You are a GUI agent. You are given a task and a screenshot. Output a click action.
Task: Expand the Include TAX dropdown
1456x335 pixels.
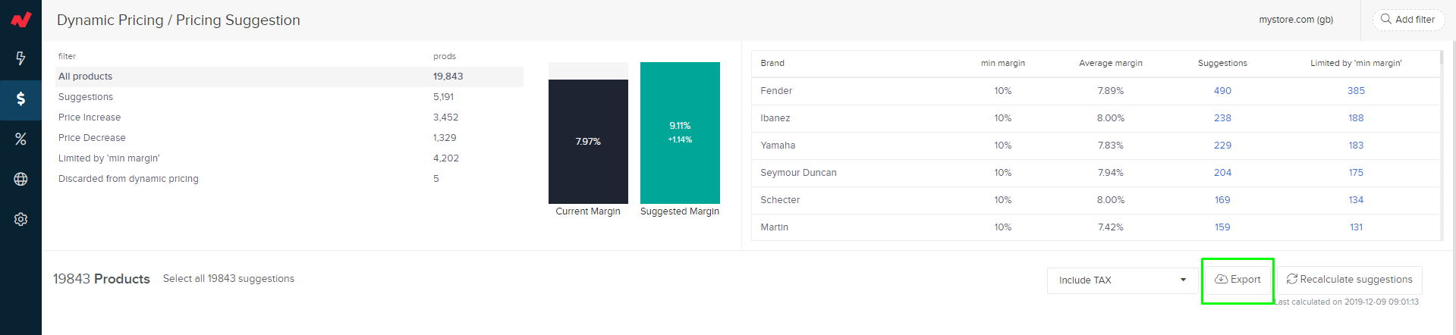[1122, 280]
